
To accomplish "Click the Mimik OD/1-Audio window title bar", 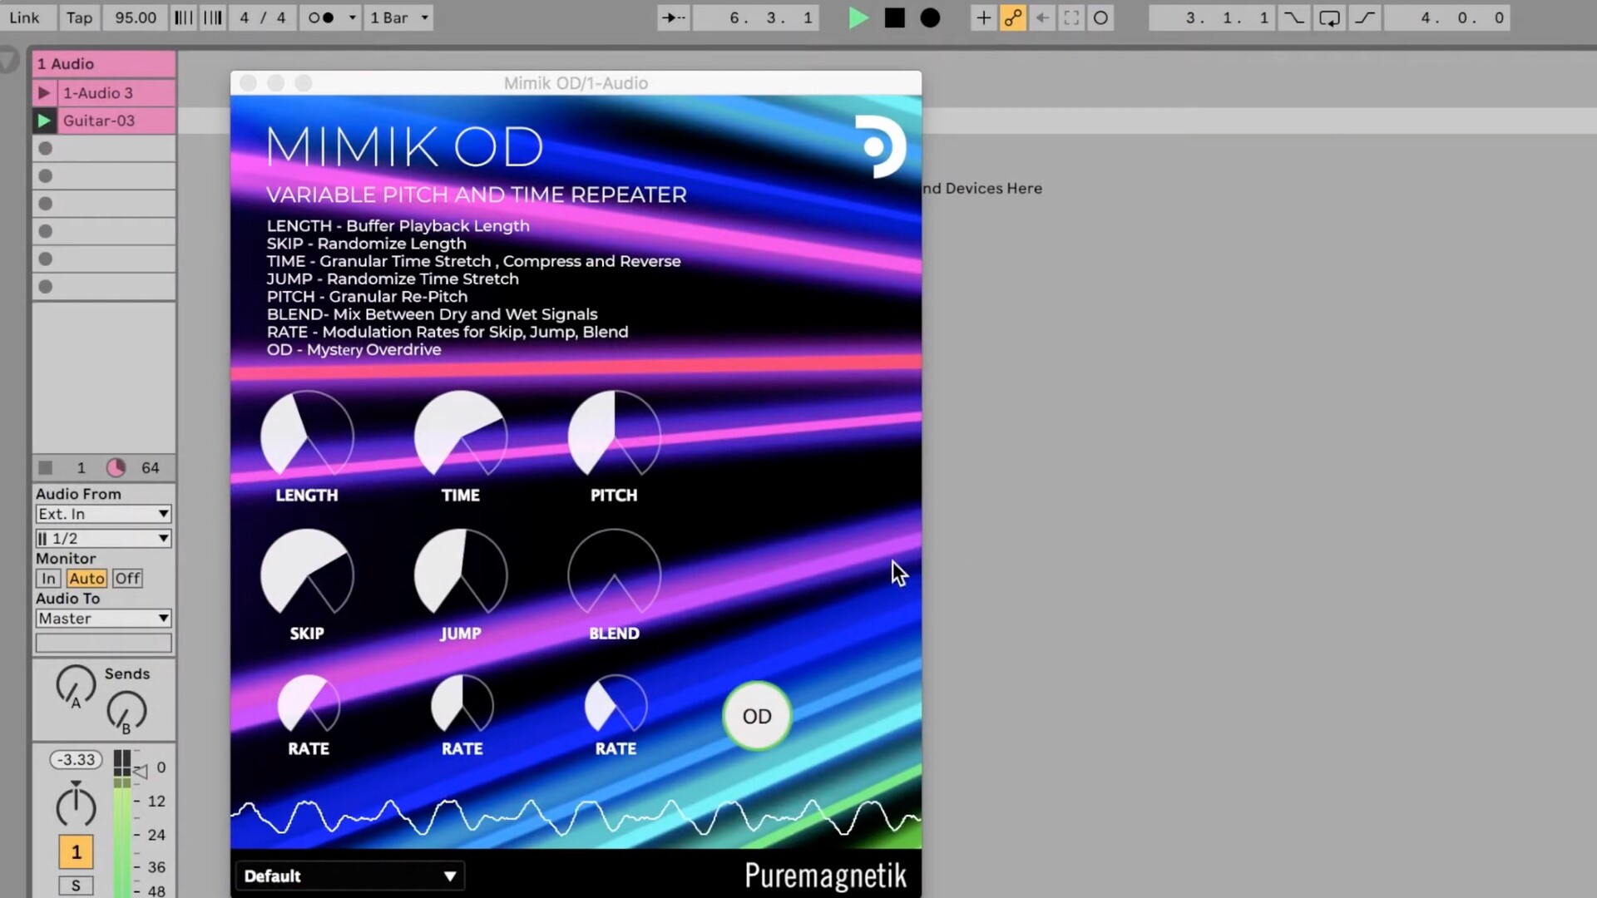I will [x=576, y=83].
